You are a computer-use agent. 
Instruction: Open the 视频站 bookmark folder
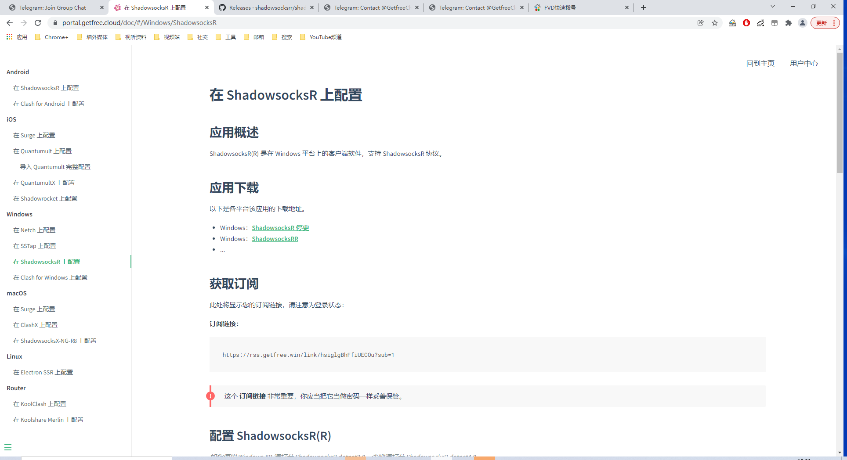tap(167, 37)
